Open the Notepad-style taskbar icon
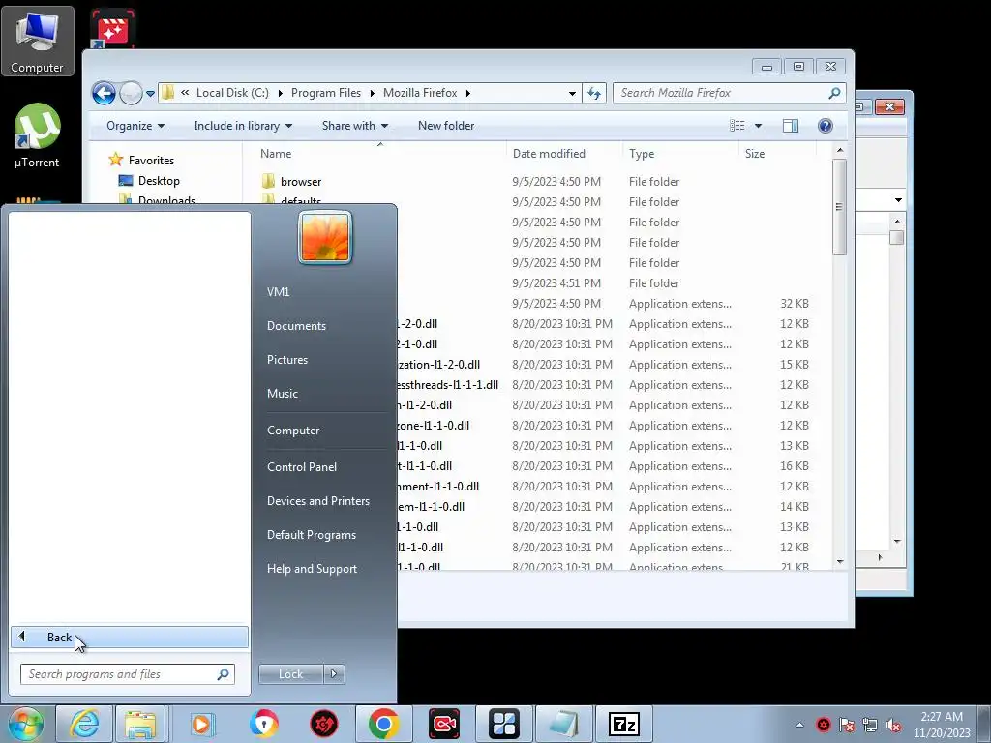Viewport: 991px width, 743px height. [564, 724]
